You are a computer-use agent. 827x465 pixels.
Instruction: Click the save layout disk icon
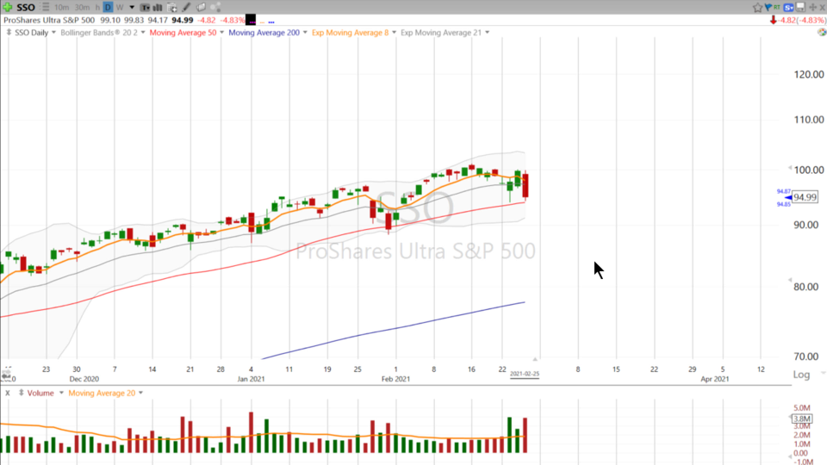(x=800, y=7)
